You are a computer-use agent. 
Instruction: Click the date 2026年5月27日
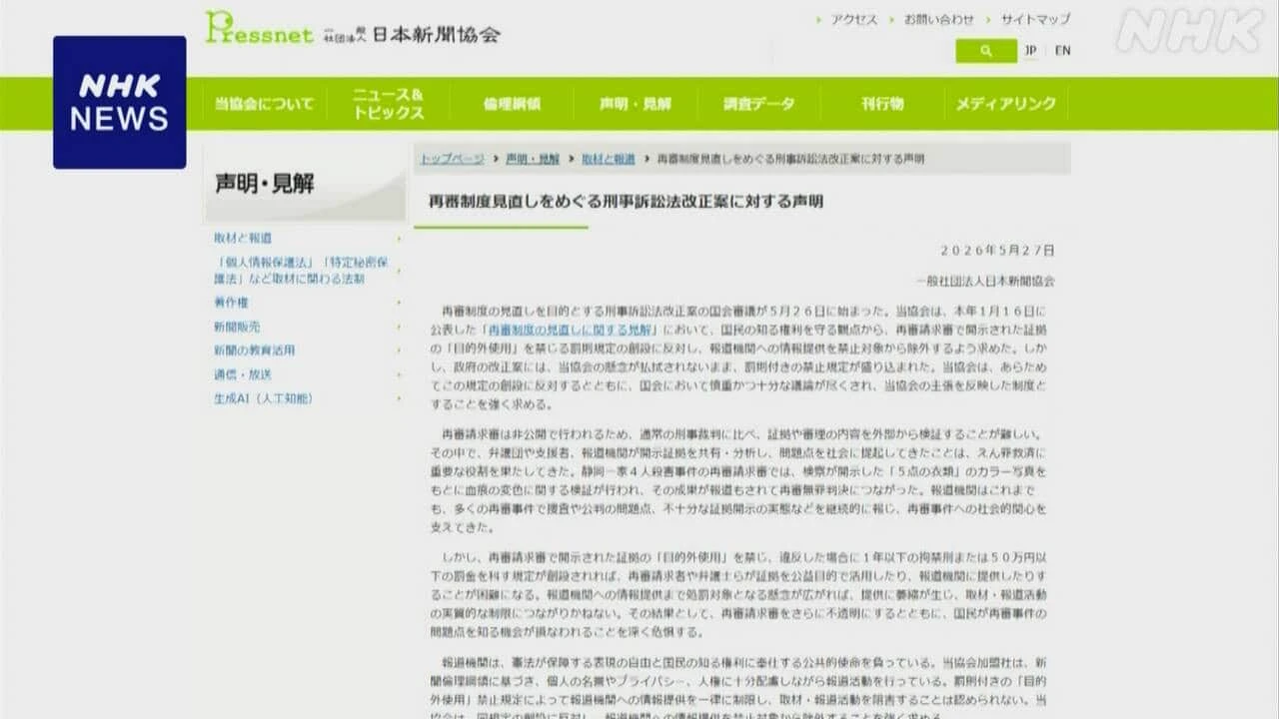pyautogui.click(x=997, y=251)
